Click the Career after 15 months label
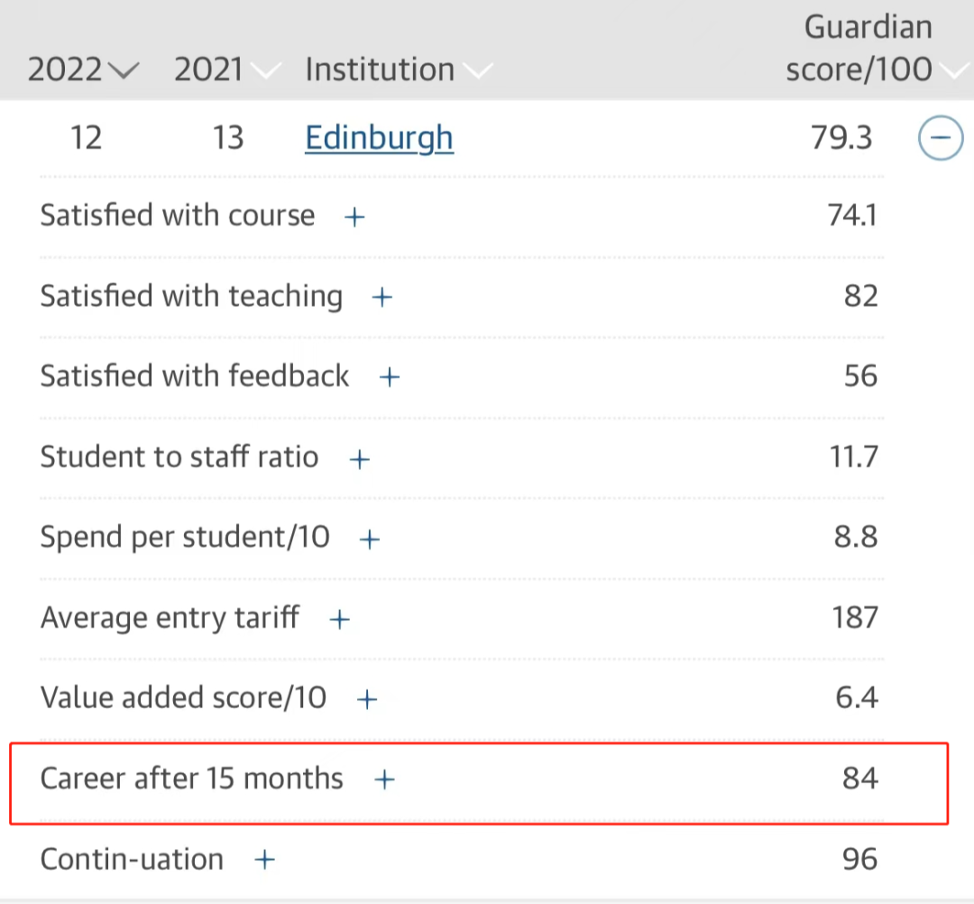Image resolution: width=974 pixels, height=904 pixels. tap(191, 779)
